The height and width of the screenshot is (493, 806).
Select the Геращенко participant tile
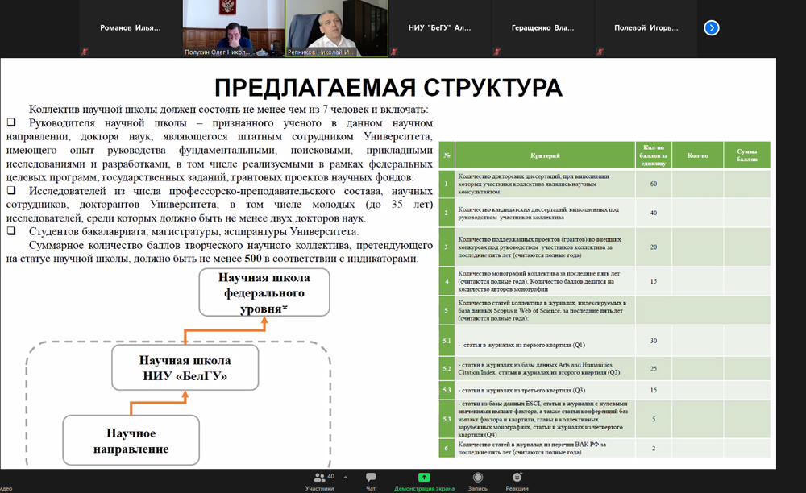[x=542, y=27]
